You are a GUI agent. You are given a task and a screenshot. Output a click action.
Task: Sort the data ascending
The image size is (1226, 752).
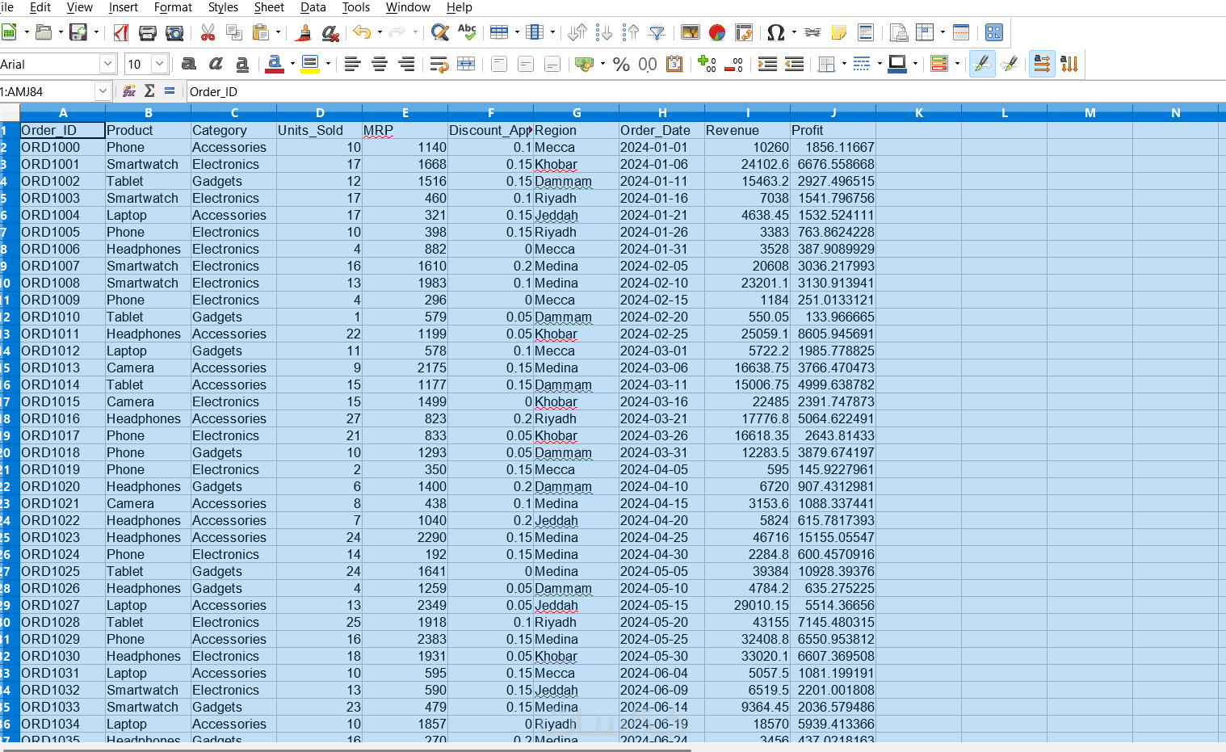[604, 32]
